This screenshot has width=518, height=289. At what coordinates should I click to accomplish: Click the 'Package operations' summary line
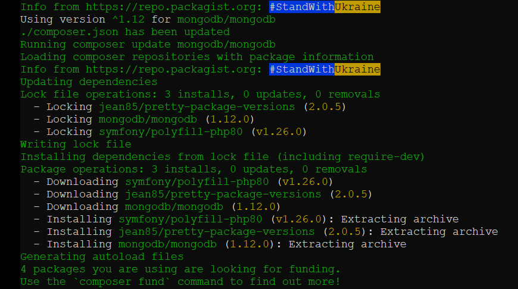(194, 169)
